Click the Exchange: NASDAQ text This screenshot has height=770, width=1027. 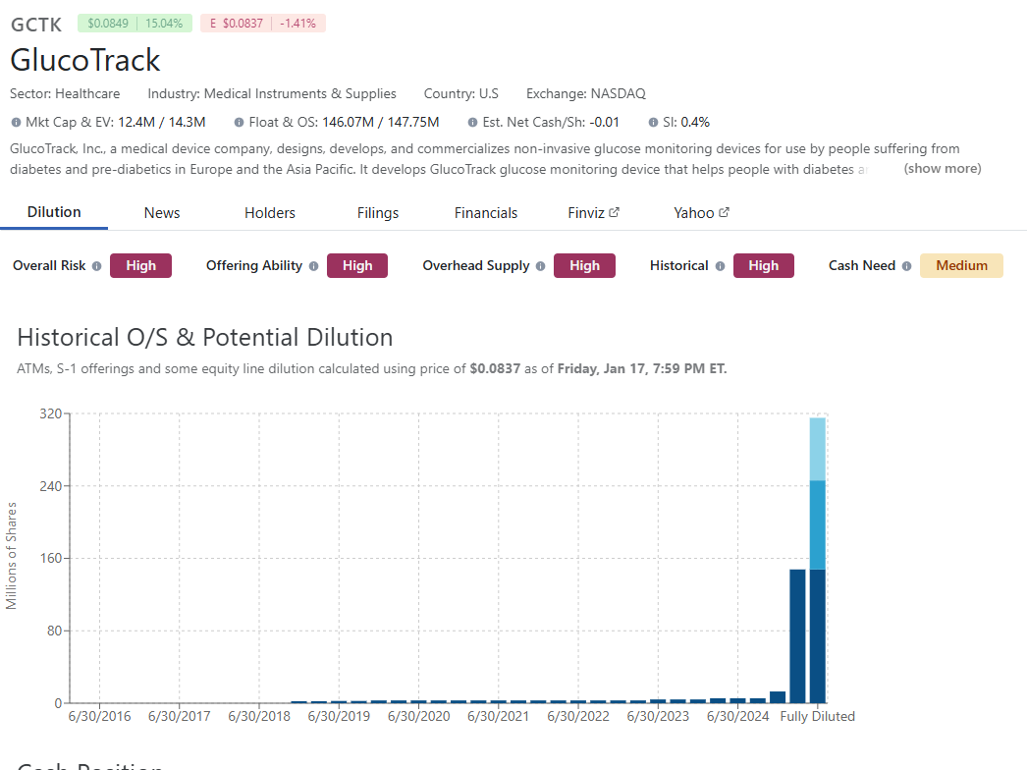pos(586,93)
